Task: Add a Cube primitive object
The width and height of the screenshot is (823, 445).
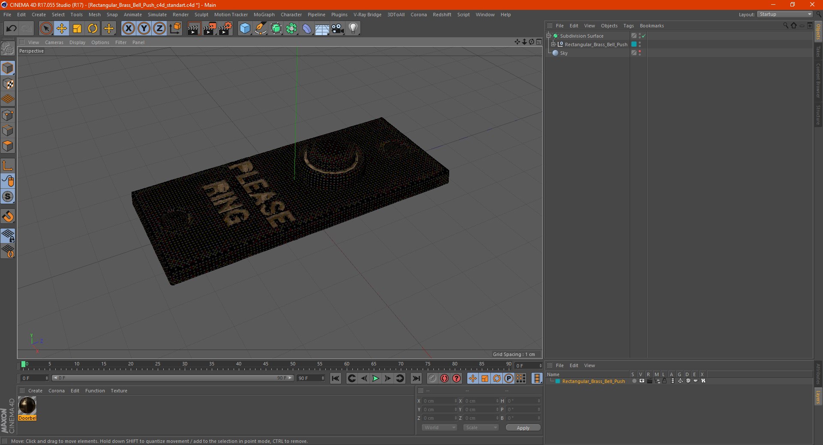Action: click(x=245, y=29)
